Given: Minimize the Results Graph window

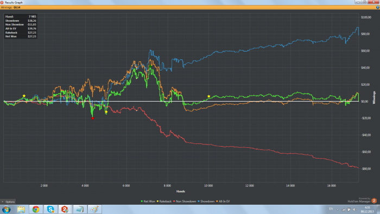Looking at the screenshot, I should 358,2.
